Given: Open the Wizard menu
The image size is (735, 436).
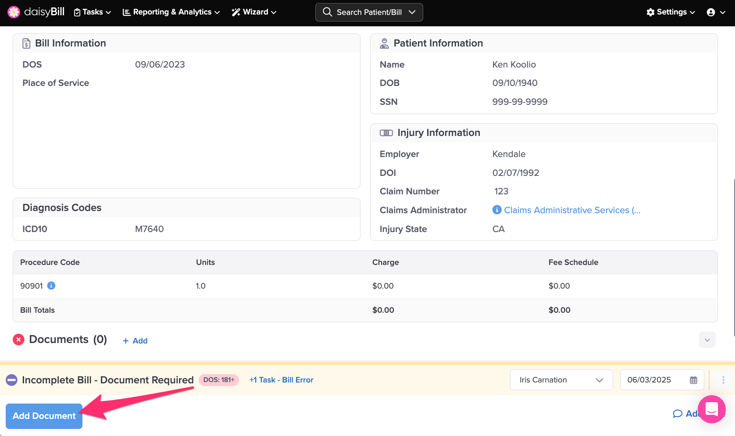Looking at the screenshot, I should click(254, 12).
